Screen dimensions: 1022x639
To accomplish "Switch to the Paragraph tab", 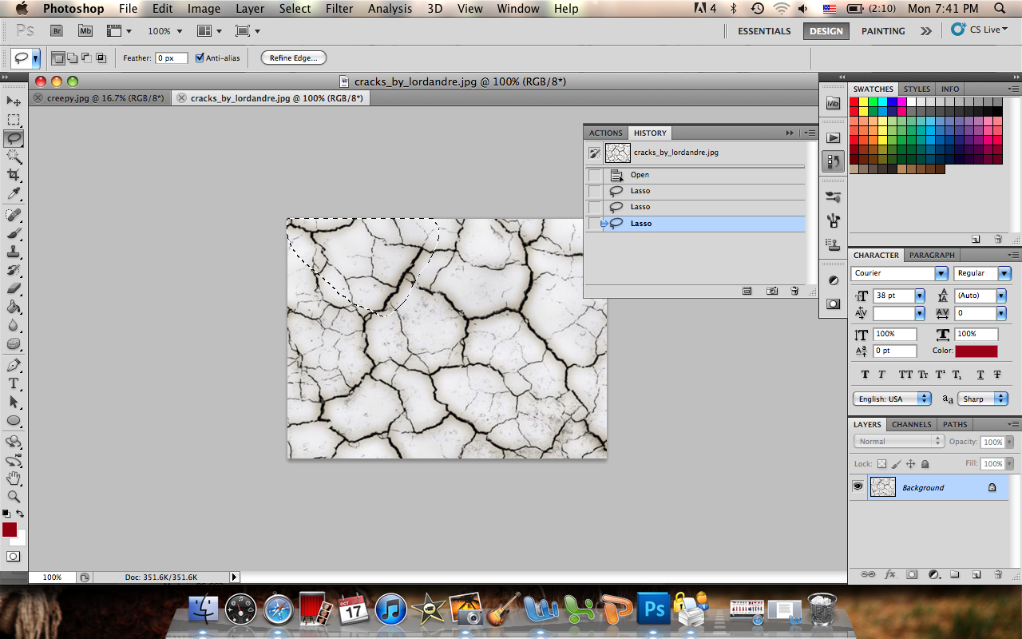I will (x=932, y=255).
